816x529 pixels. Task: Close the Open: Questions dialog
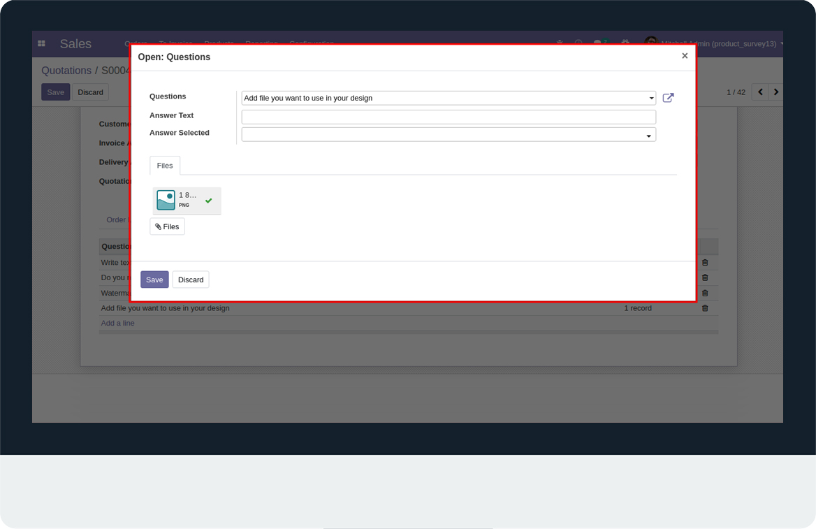coord(685,56)
